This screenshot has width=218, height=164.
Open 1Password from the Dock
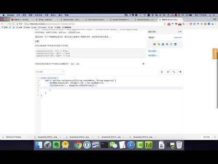pyautogui.click(x=87, y=145)
